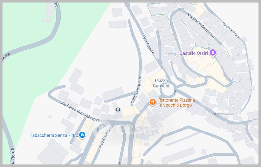This screenshot has height=167, width=261.
Task: Click the Via Mario Consivieri street label
Action: tap(201, 26)
